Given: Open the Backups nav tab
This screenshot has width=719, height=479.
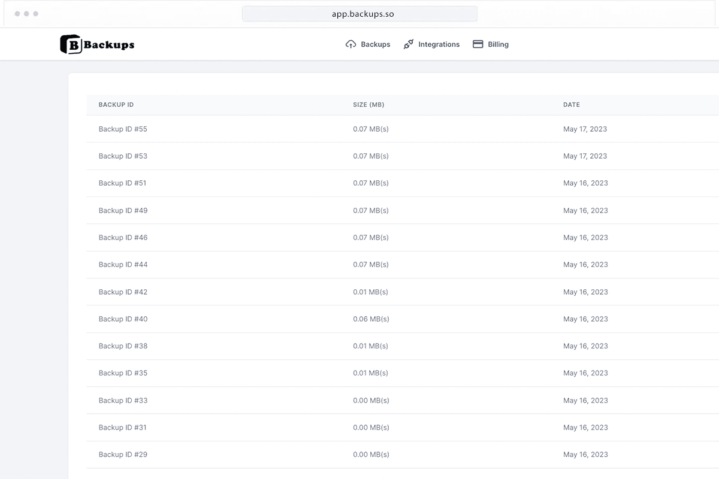Looking at the screenshot, I should pyautogui.click(x=375, y=44).
